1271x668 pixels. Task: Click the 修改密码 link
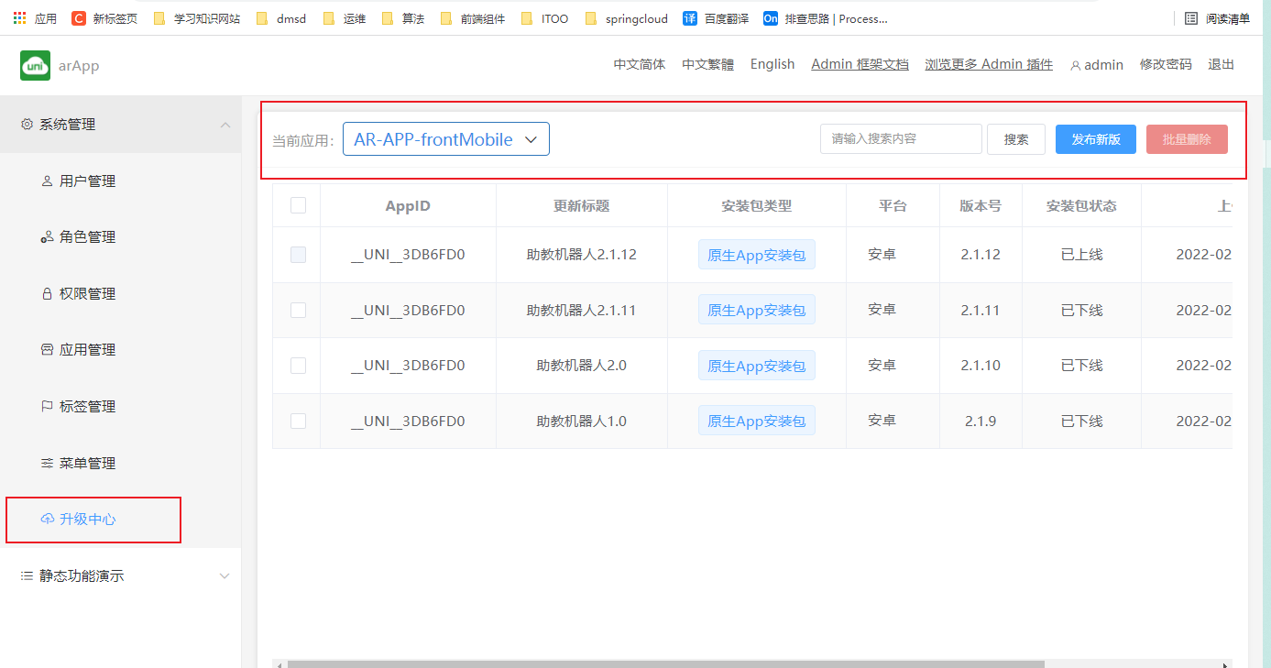coord(1166,64)
